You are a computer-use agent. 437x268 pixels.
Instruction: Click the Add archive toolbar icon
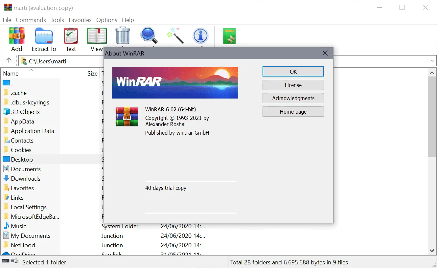(16, 36)
